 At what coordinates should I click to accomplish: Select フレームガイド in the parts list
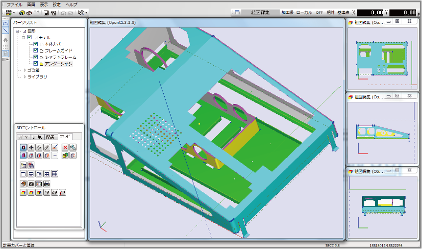pyautogui.click(x=59, y=51)
